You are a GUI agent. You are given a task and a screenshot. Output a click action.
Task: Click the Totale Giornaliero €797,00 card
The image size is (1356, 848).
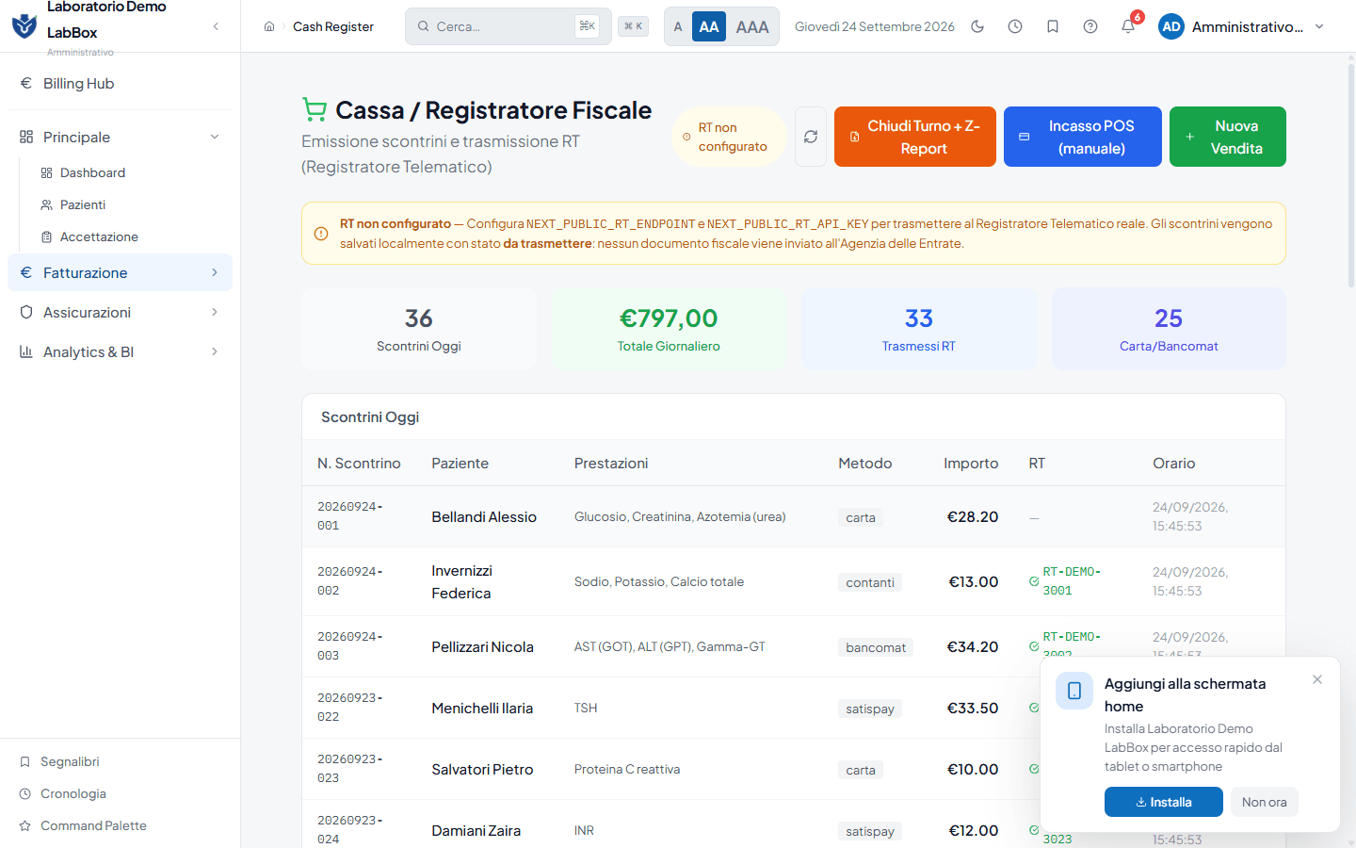click(x=669, y=329)
